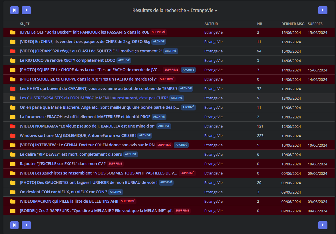Open Windows MAJ GOLEMIQUE topic
Screen dimensions: 336x234
[78, 136]
